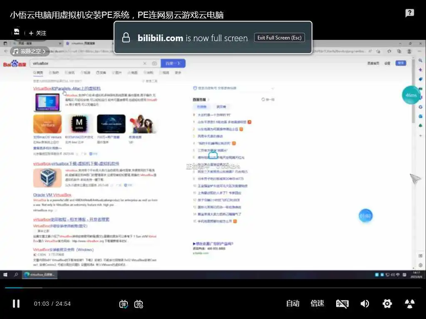Seek along the video progress bar
The image size is (426, 319).
click(x=213, y=287)
